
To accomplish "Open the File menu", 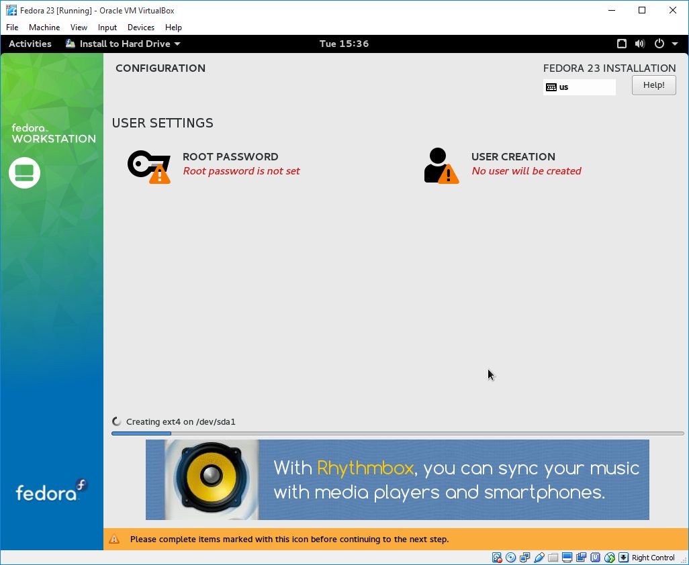I will [x=12, y=28].
